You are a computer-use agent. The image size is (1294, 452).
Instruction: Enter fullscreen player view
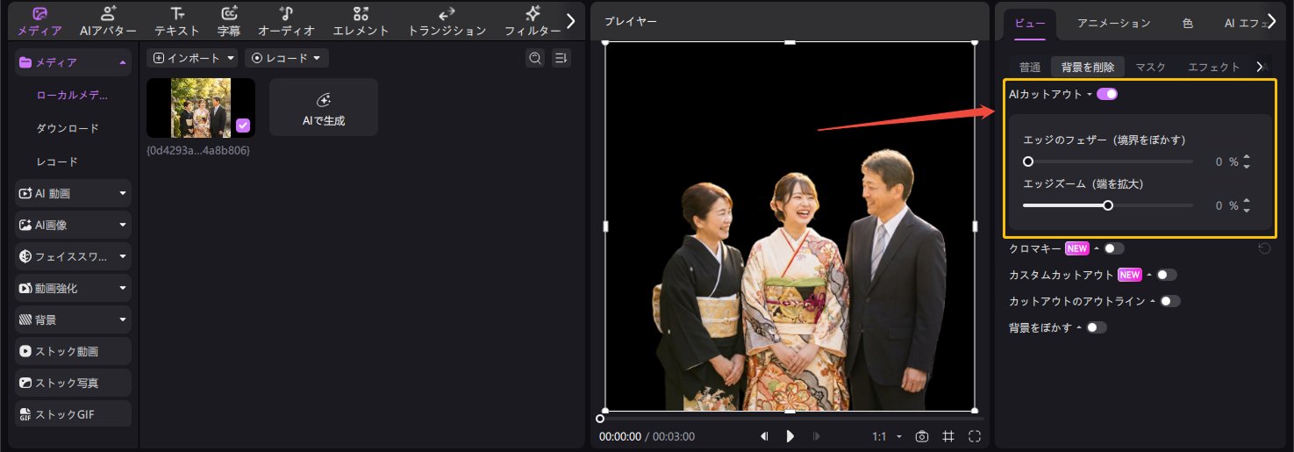(x=975, y=436)
